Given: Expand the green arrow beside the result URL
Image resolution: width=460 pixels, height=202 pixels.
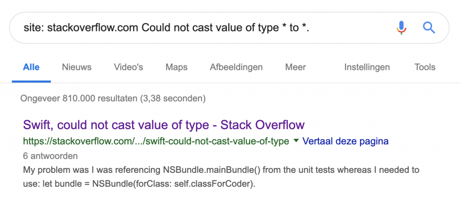Looking at the screenshot, I should click(296, 141).
